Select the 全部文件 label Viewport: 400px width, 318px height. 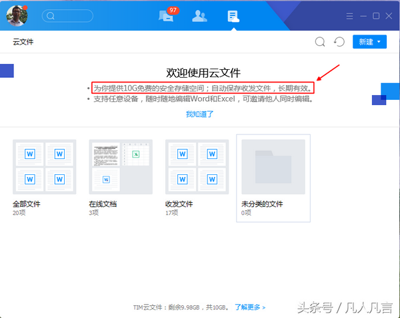pyautogui.click(x=27, y=204)
